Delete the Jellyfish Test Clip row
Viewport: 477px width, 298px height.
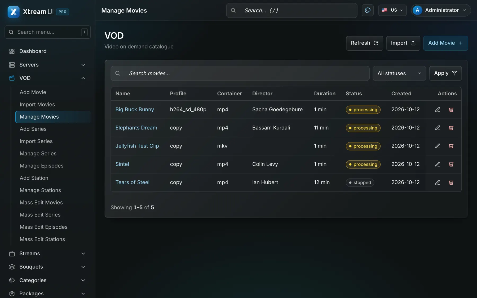pos(451,146)
